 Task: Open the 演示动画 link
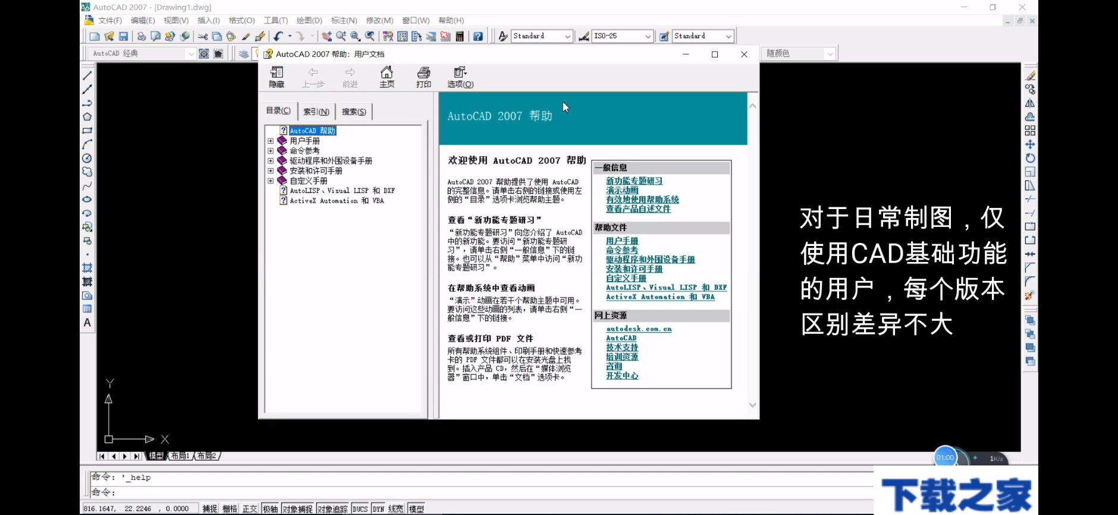(622, 191)
